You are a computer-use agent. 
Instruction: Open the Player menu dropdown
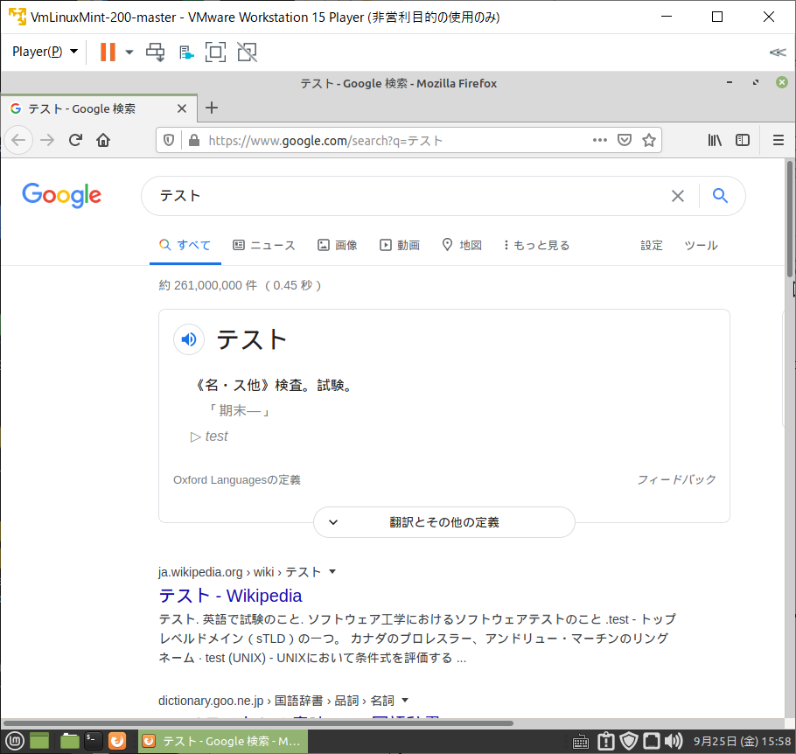tap(43, 52)
